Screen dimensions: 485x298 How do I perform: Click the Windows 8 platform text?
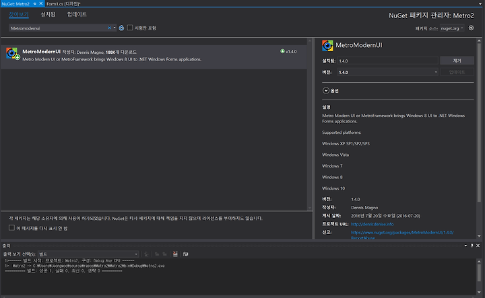(332, 177)
